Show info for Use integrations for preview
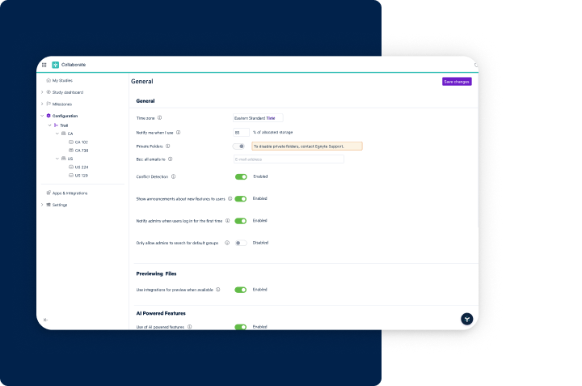 point(218,290)
